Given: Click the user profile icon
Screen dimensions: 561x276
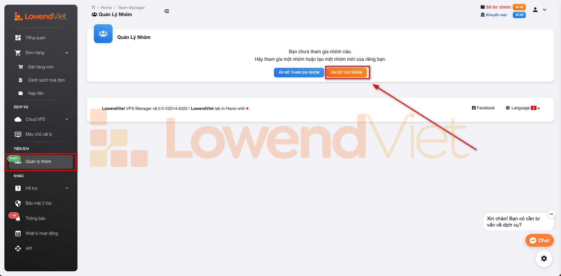Looking at the screenshot, I should coord(535,10).
